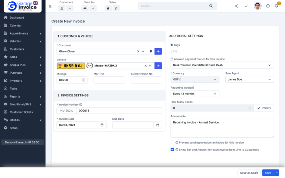The height and width of the screenshot is (178, 285).
Task: Uncheck Show Tax and Amount checkbox
Action: coord(172,149)
